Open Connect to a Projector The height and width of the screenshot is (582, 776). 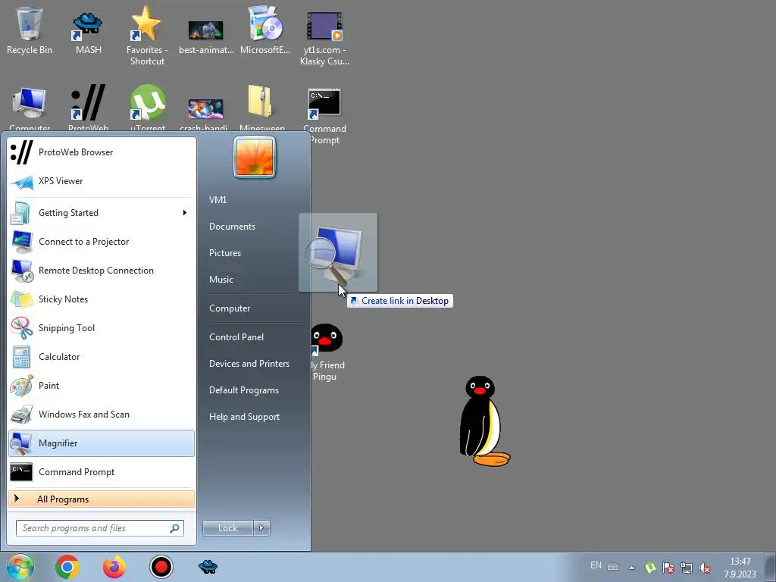(102, 242)
